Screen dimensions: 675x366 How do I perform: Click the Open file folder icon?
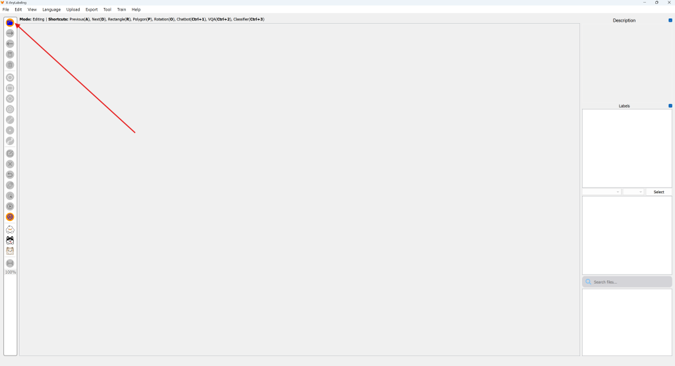(x=10, y=22)
